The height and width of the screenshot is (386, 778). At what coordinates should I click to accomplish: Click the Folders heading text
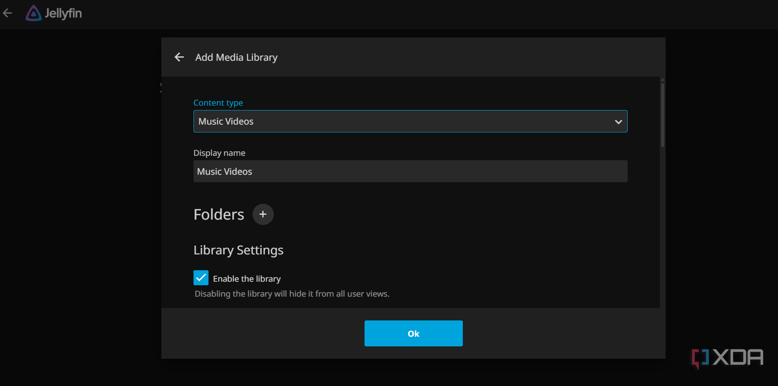click(219, 214)
